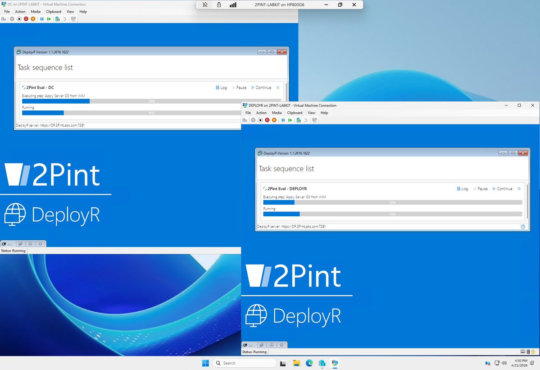The image size is (540, 370).
Task: Open the Action menu in DC window
Action: [20, 12]
